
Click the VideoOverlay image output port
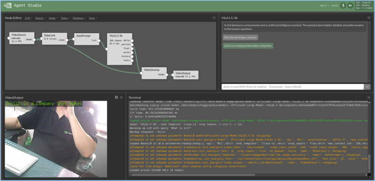(167, 75)
